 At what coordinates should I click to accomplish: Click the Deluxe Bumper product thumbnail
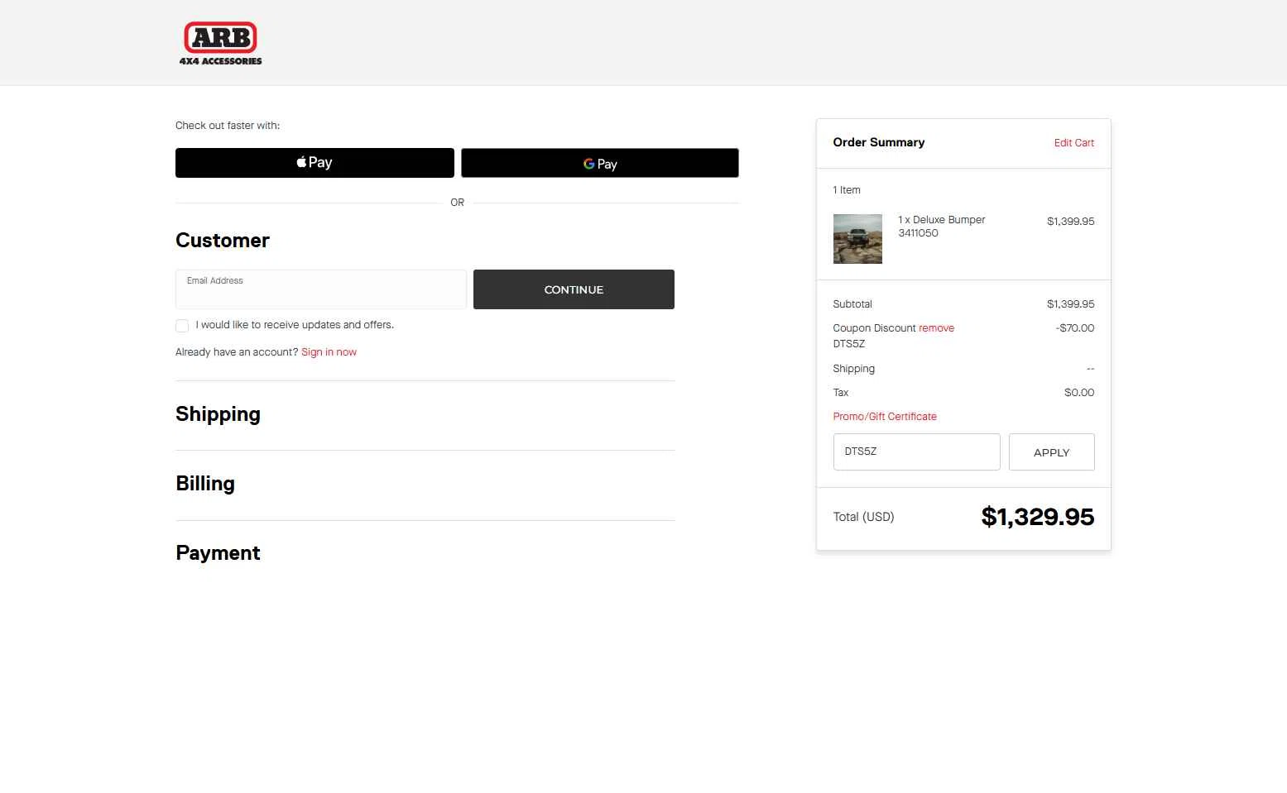point(857,239)
